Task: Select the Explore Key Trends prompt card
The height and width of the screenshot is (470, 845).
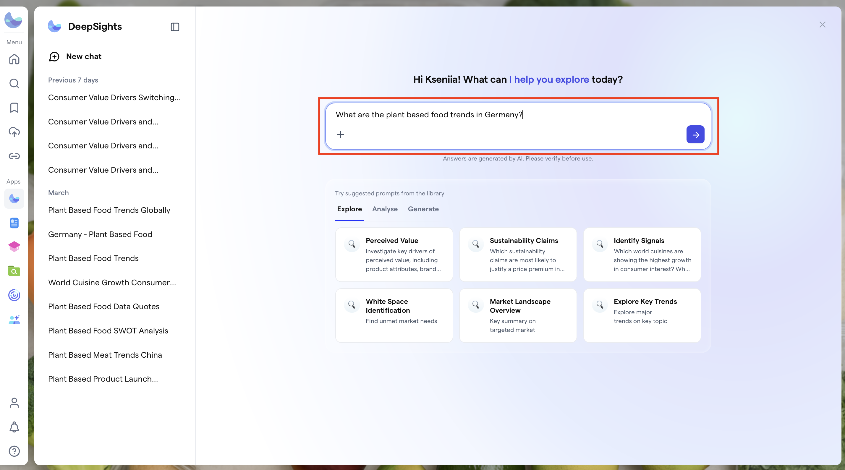Action: (642, 315)
